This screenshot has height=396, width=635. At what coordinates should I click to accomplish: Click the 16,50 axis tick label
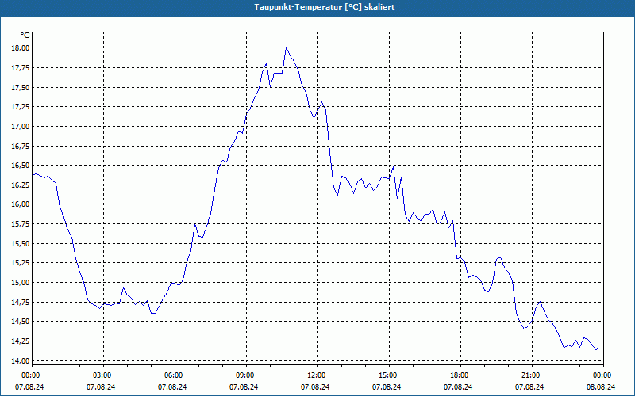pos(21,166)
